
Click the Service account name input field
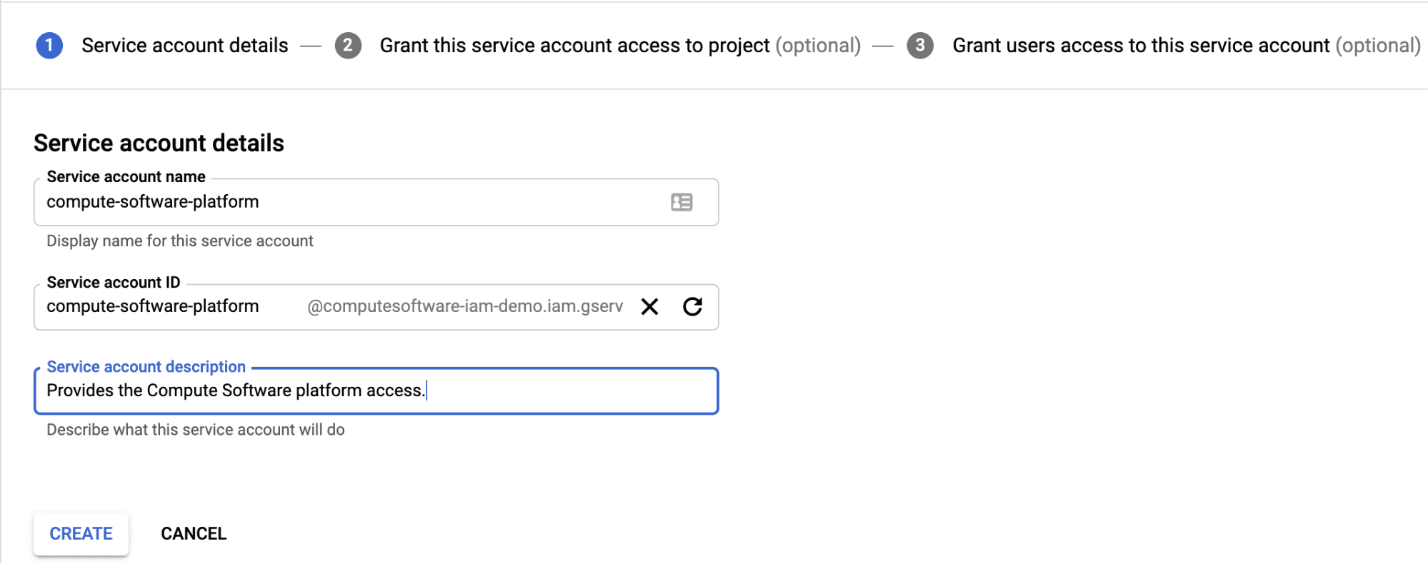[x=343, y=202]
